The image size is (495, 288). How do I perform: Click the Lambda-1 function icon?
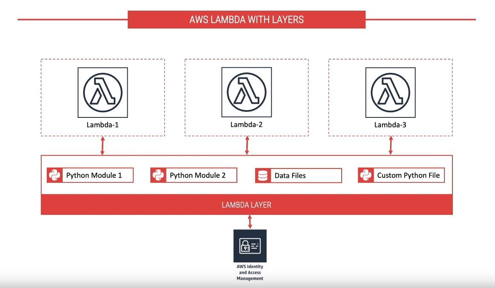coord(103,92)
